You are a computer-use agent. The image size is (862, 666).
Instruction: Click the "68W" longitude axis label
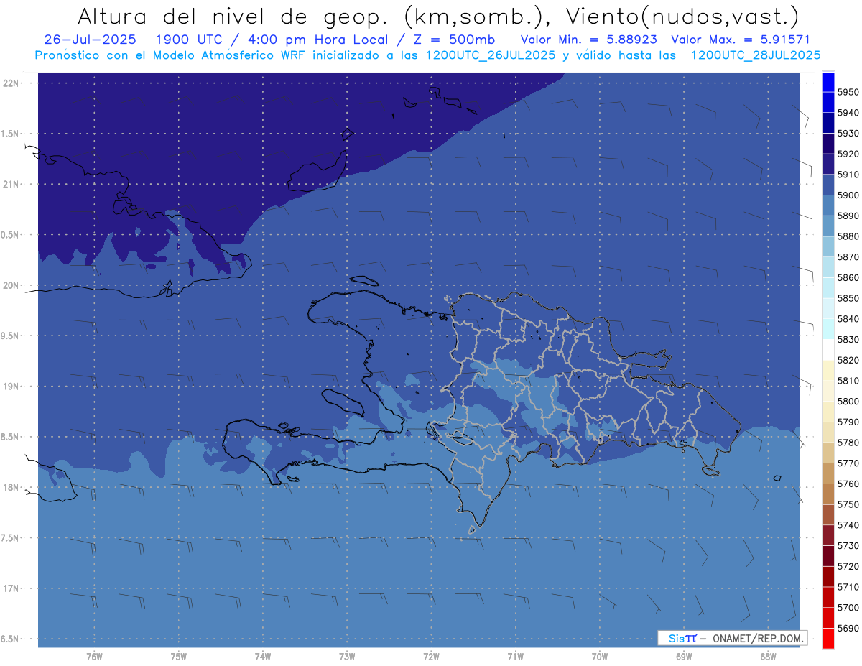point(767,656)
